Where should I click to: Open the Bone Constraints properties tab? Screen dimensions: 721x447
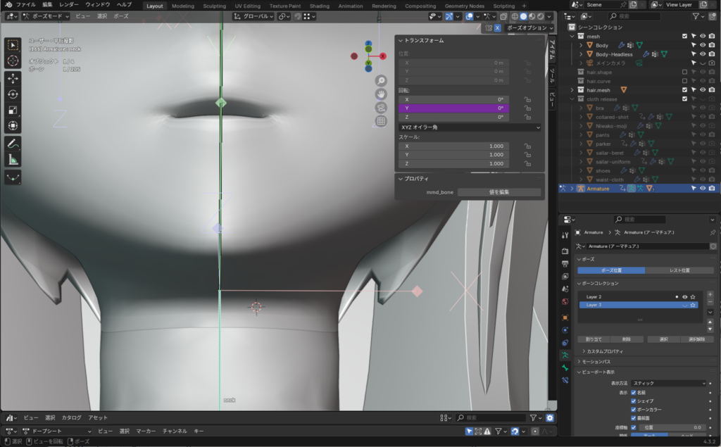pyautogui.click(x=565, y=380)
